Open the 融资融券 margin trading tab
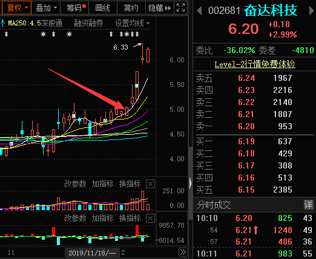Image resolution: width=316 pixels, height=259 pixels. [x=88, y=24]
